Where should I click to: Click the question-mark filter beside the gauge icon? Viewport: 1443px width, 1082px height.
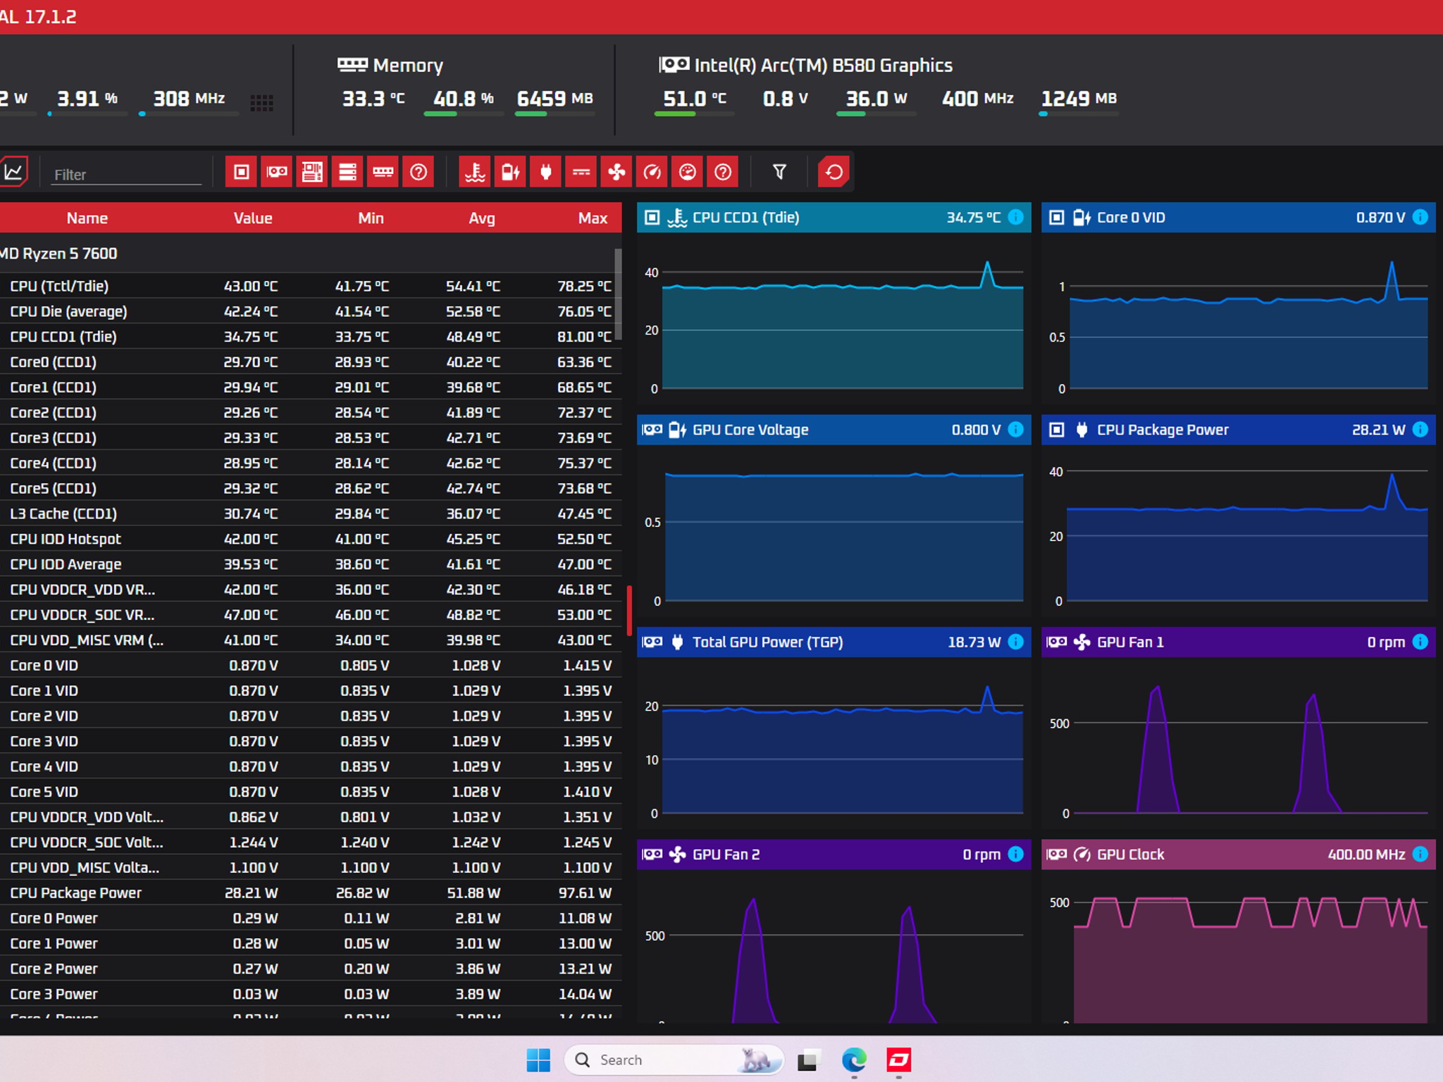point(723,172)
